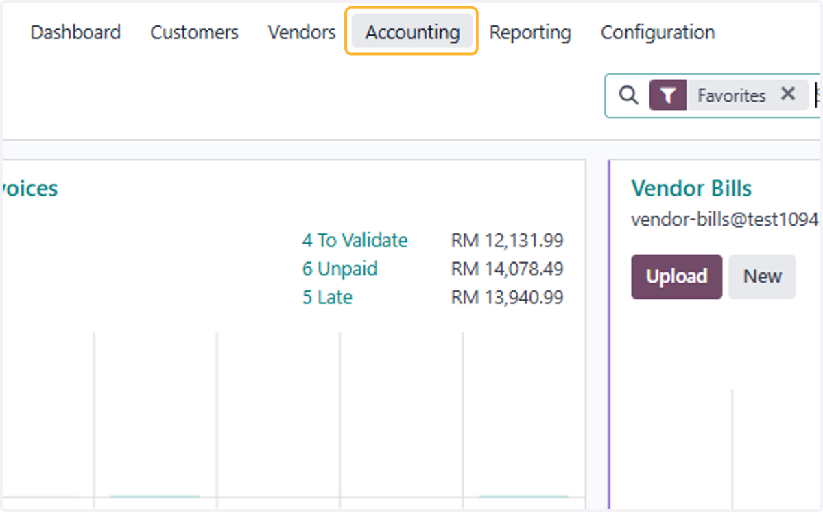Select the RM 12,131.99 amount
This screenshot has height=512, width=823.
(508, 240)
